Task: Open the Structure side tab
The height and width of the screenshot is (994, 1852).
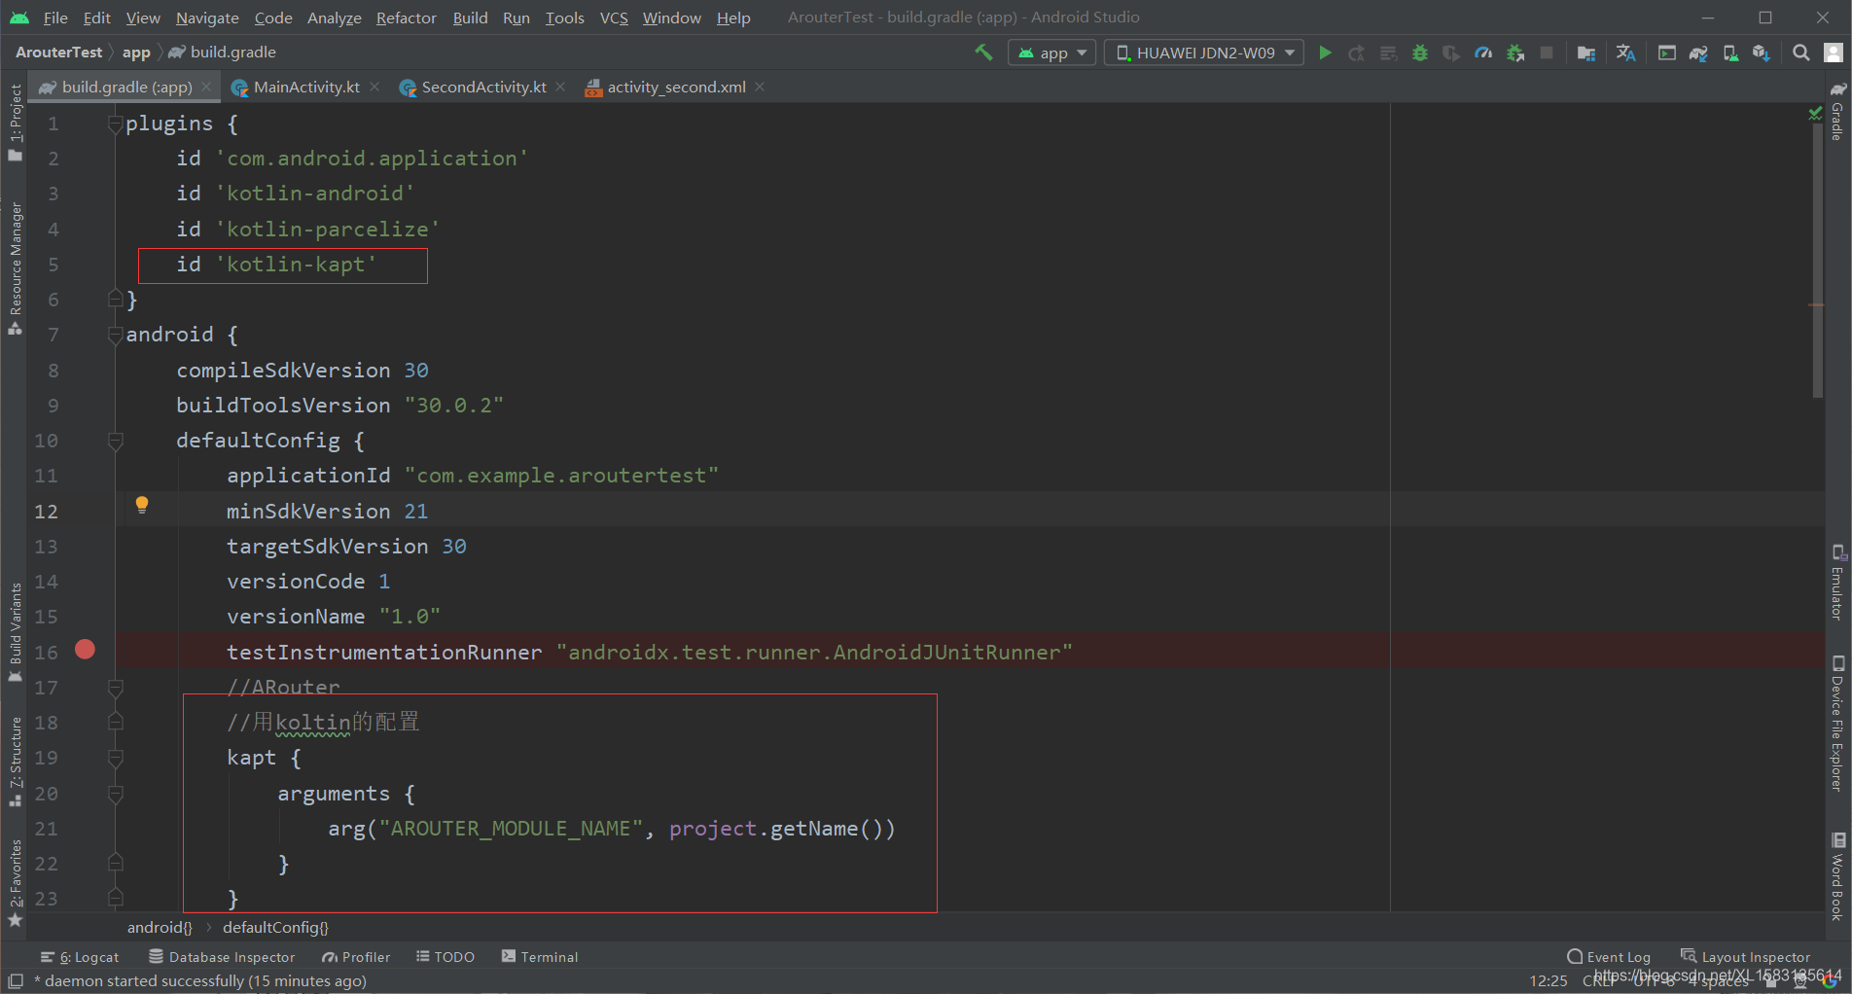Action: point(16,762)
